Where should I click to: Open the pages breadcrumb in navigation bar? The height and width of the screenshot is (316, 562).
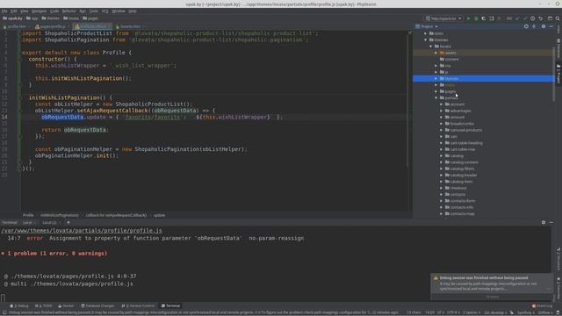(x=90, y=18)
